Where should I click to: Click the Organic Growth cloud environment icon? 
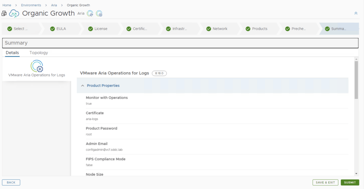(14, 13)
